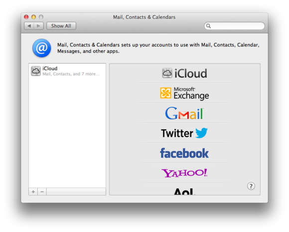Choose Yahoo! account type
The height and width of the screenshot is (232, 289).
[x=184, y=173]
